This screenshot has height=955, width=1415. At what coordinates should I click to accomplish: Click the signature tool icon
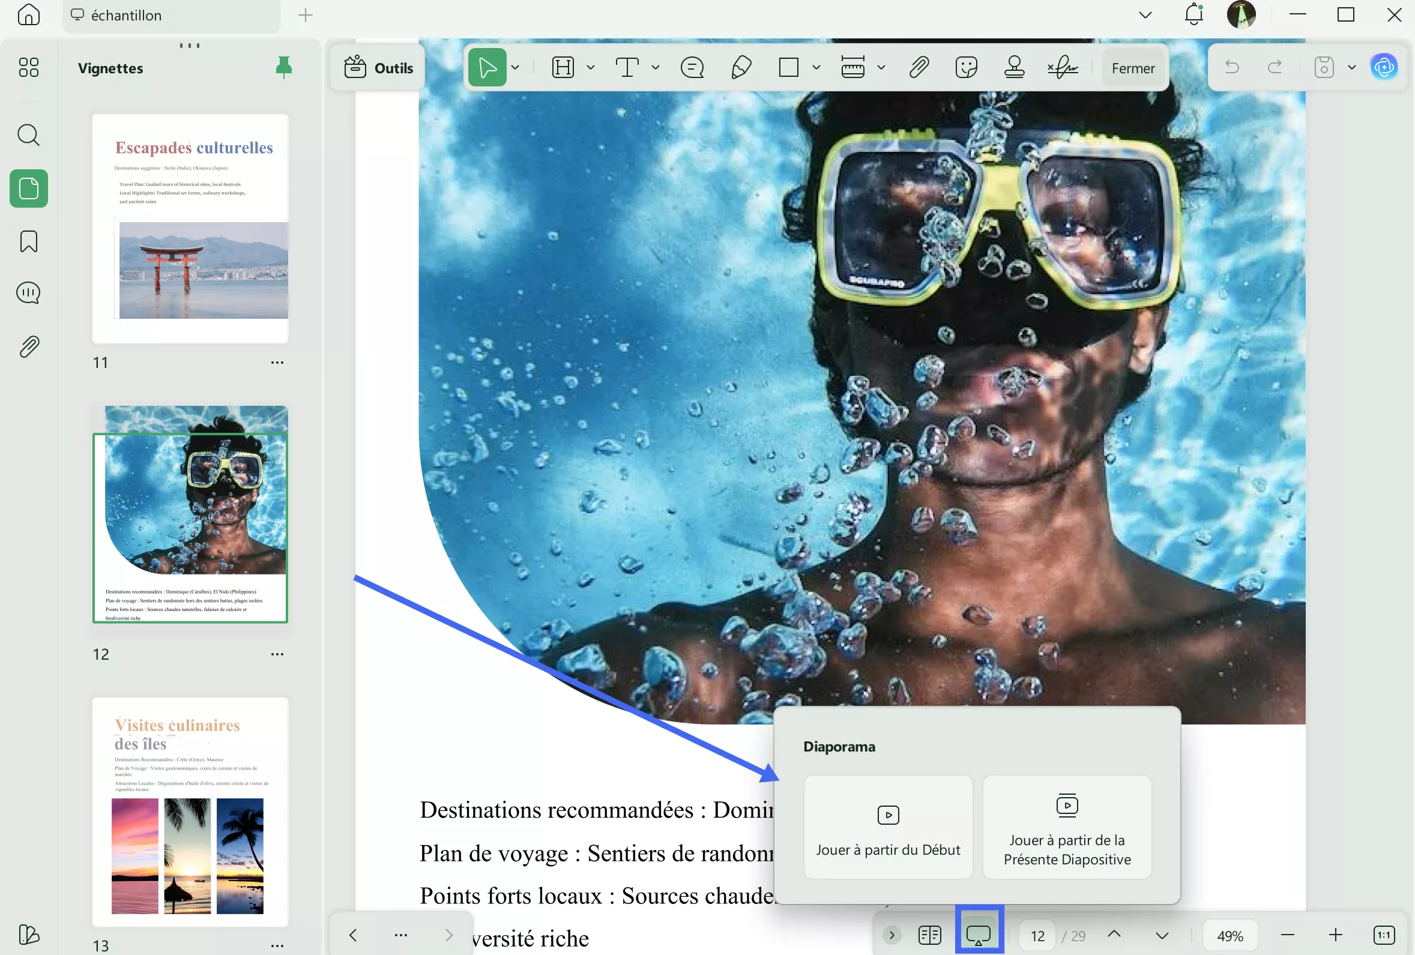1063,68
